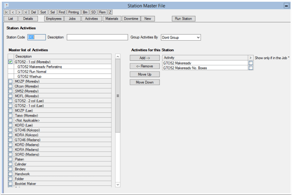
Task: Check the Booklet Maker checkbox
Action: pyautogui.click(x=10, y=183)
